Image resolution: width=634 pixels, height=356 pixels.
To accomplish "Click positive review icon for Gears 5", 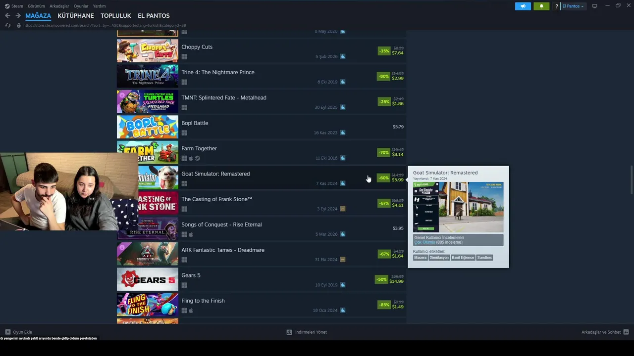I will click(x=343, y=285).
